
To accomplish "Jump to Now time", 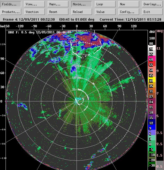I will tap(129, 4).
